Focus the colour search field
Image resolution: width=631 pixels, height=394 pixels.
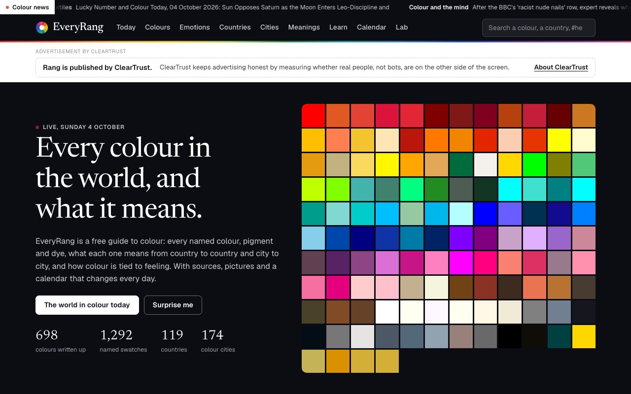[x=538, y=28]
